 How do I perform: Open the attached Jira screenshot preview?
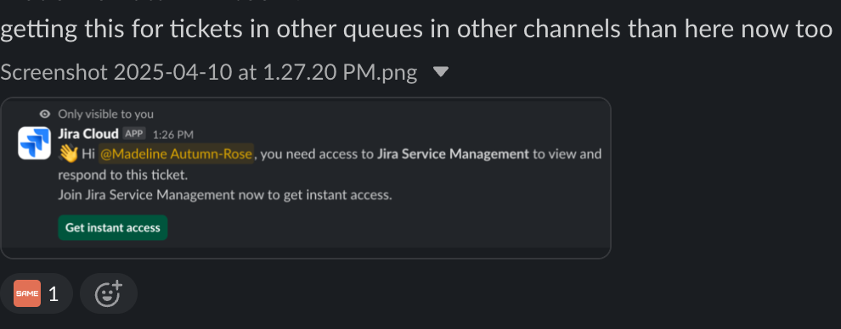[x=306, y=178]
